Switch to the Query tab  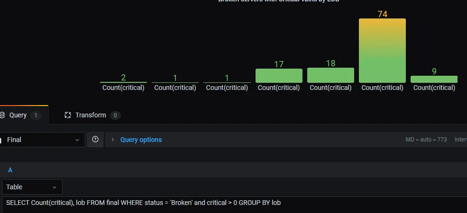pos(18,115)
